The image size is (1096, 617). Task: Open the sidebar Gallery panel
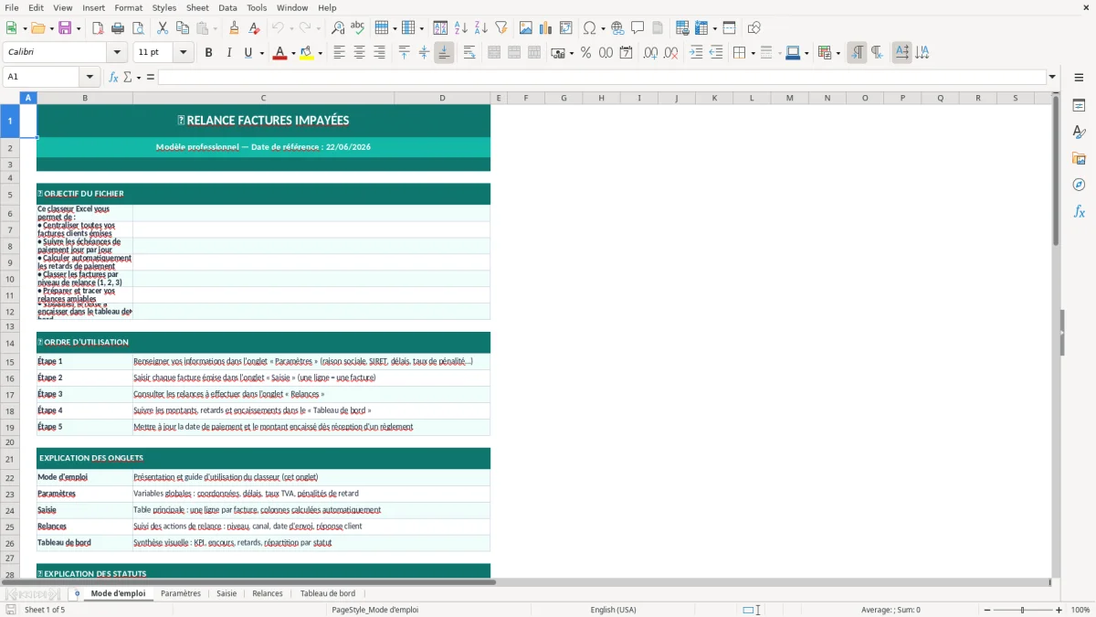[1079, 159]
